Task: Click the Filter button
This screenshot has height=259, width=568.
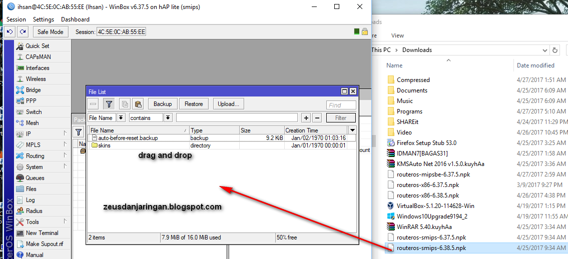Action: (341, 117)
